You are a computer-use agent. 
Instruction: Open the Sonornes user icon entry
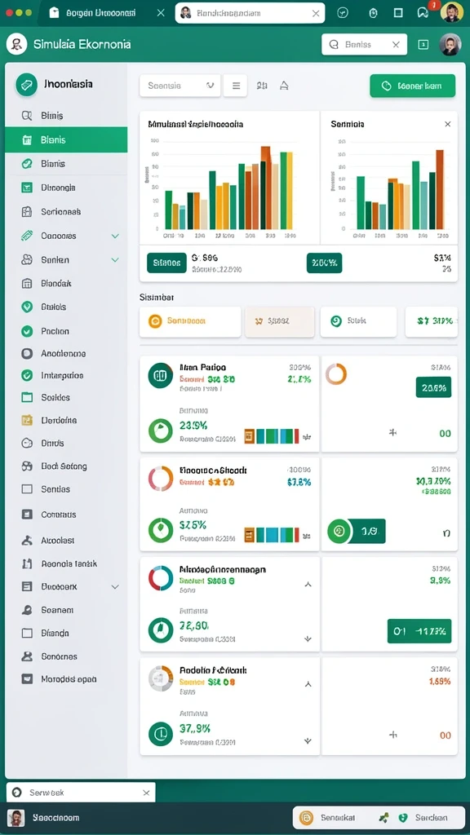pyautogui.click(x=27, y=656)
